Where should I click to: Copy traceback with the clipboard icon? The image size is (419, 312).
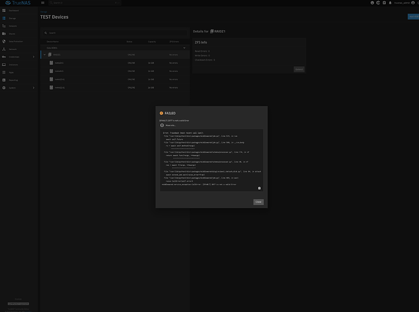(x=259, y=188)
